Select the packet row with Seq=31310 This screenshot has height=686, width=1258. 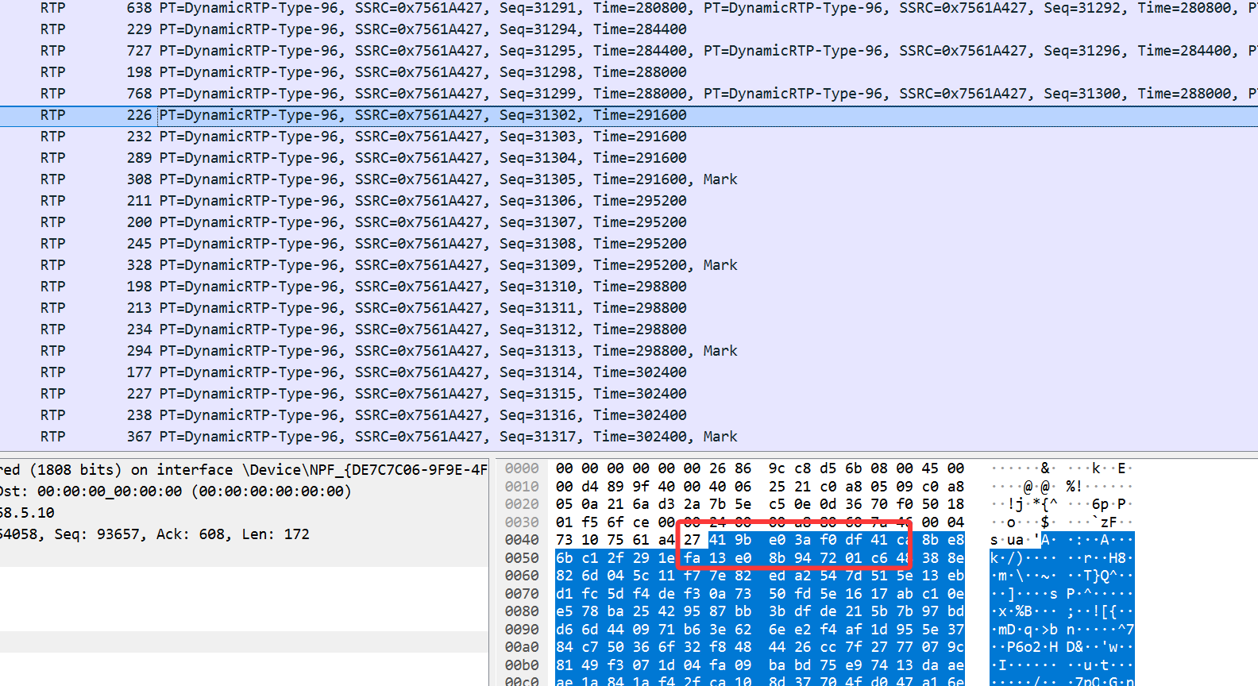(629, 287)
